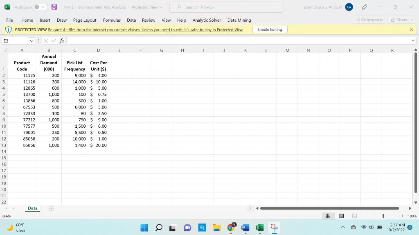Click the 100% zoom level

(x=412, y=216)
